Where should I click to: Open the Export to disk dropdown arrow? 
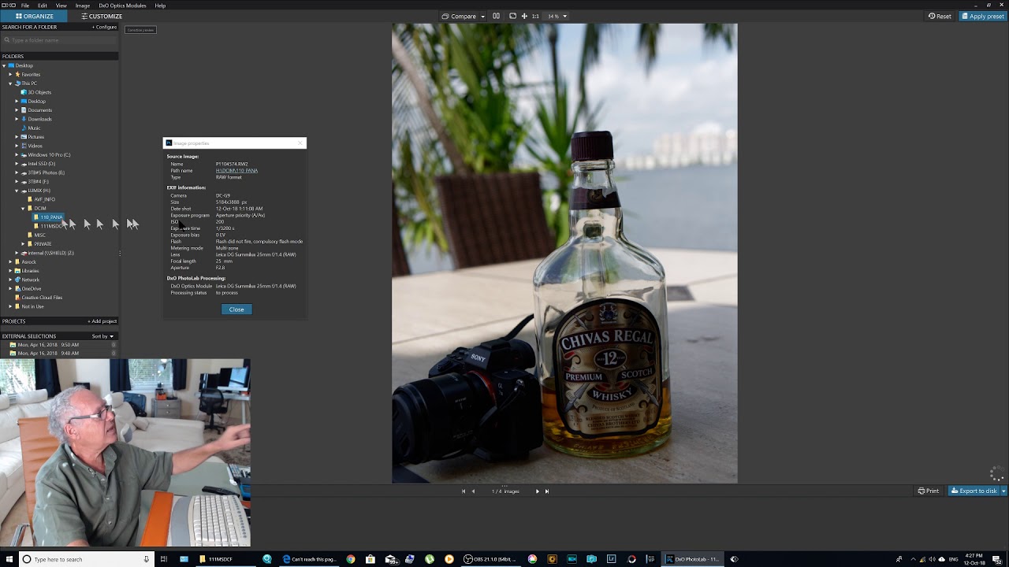(1003, 491)
